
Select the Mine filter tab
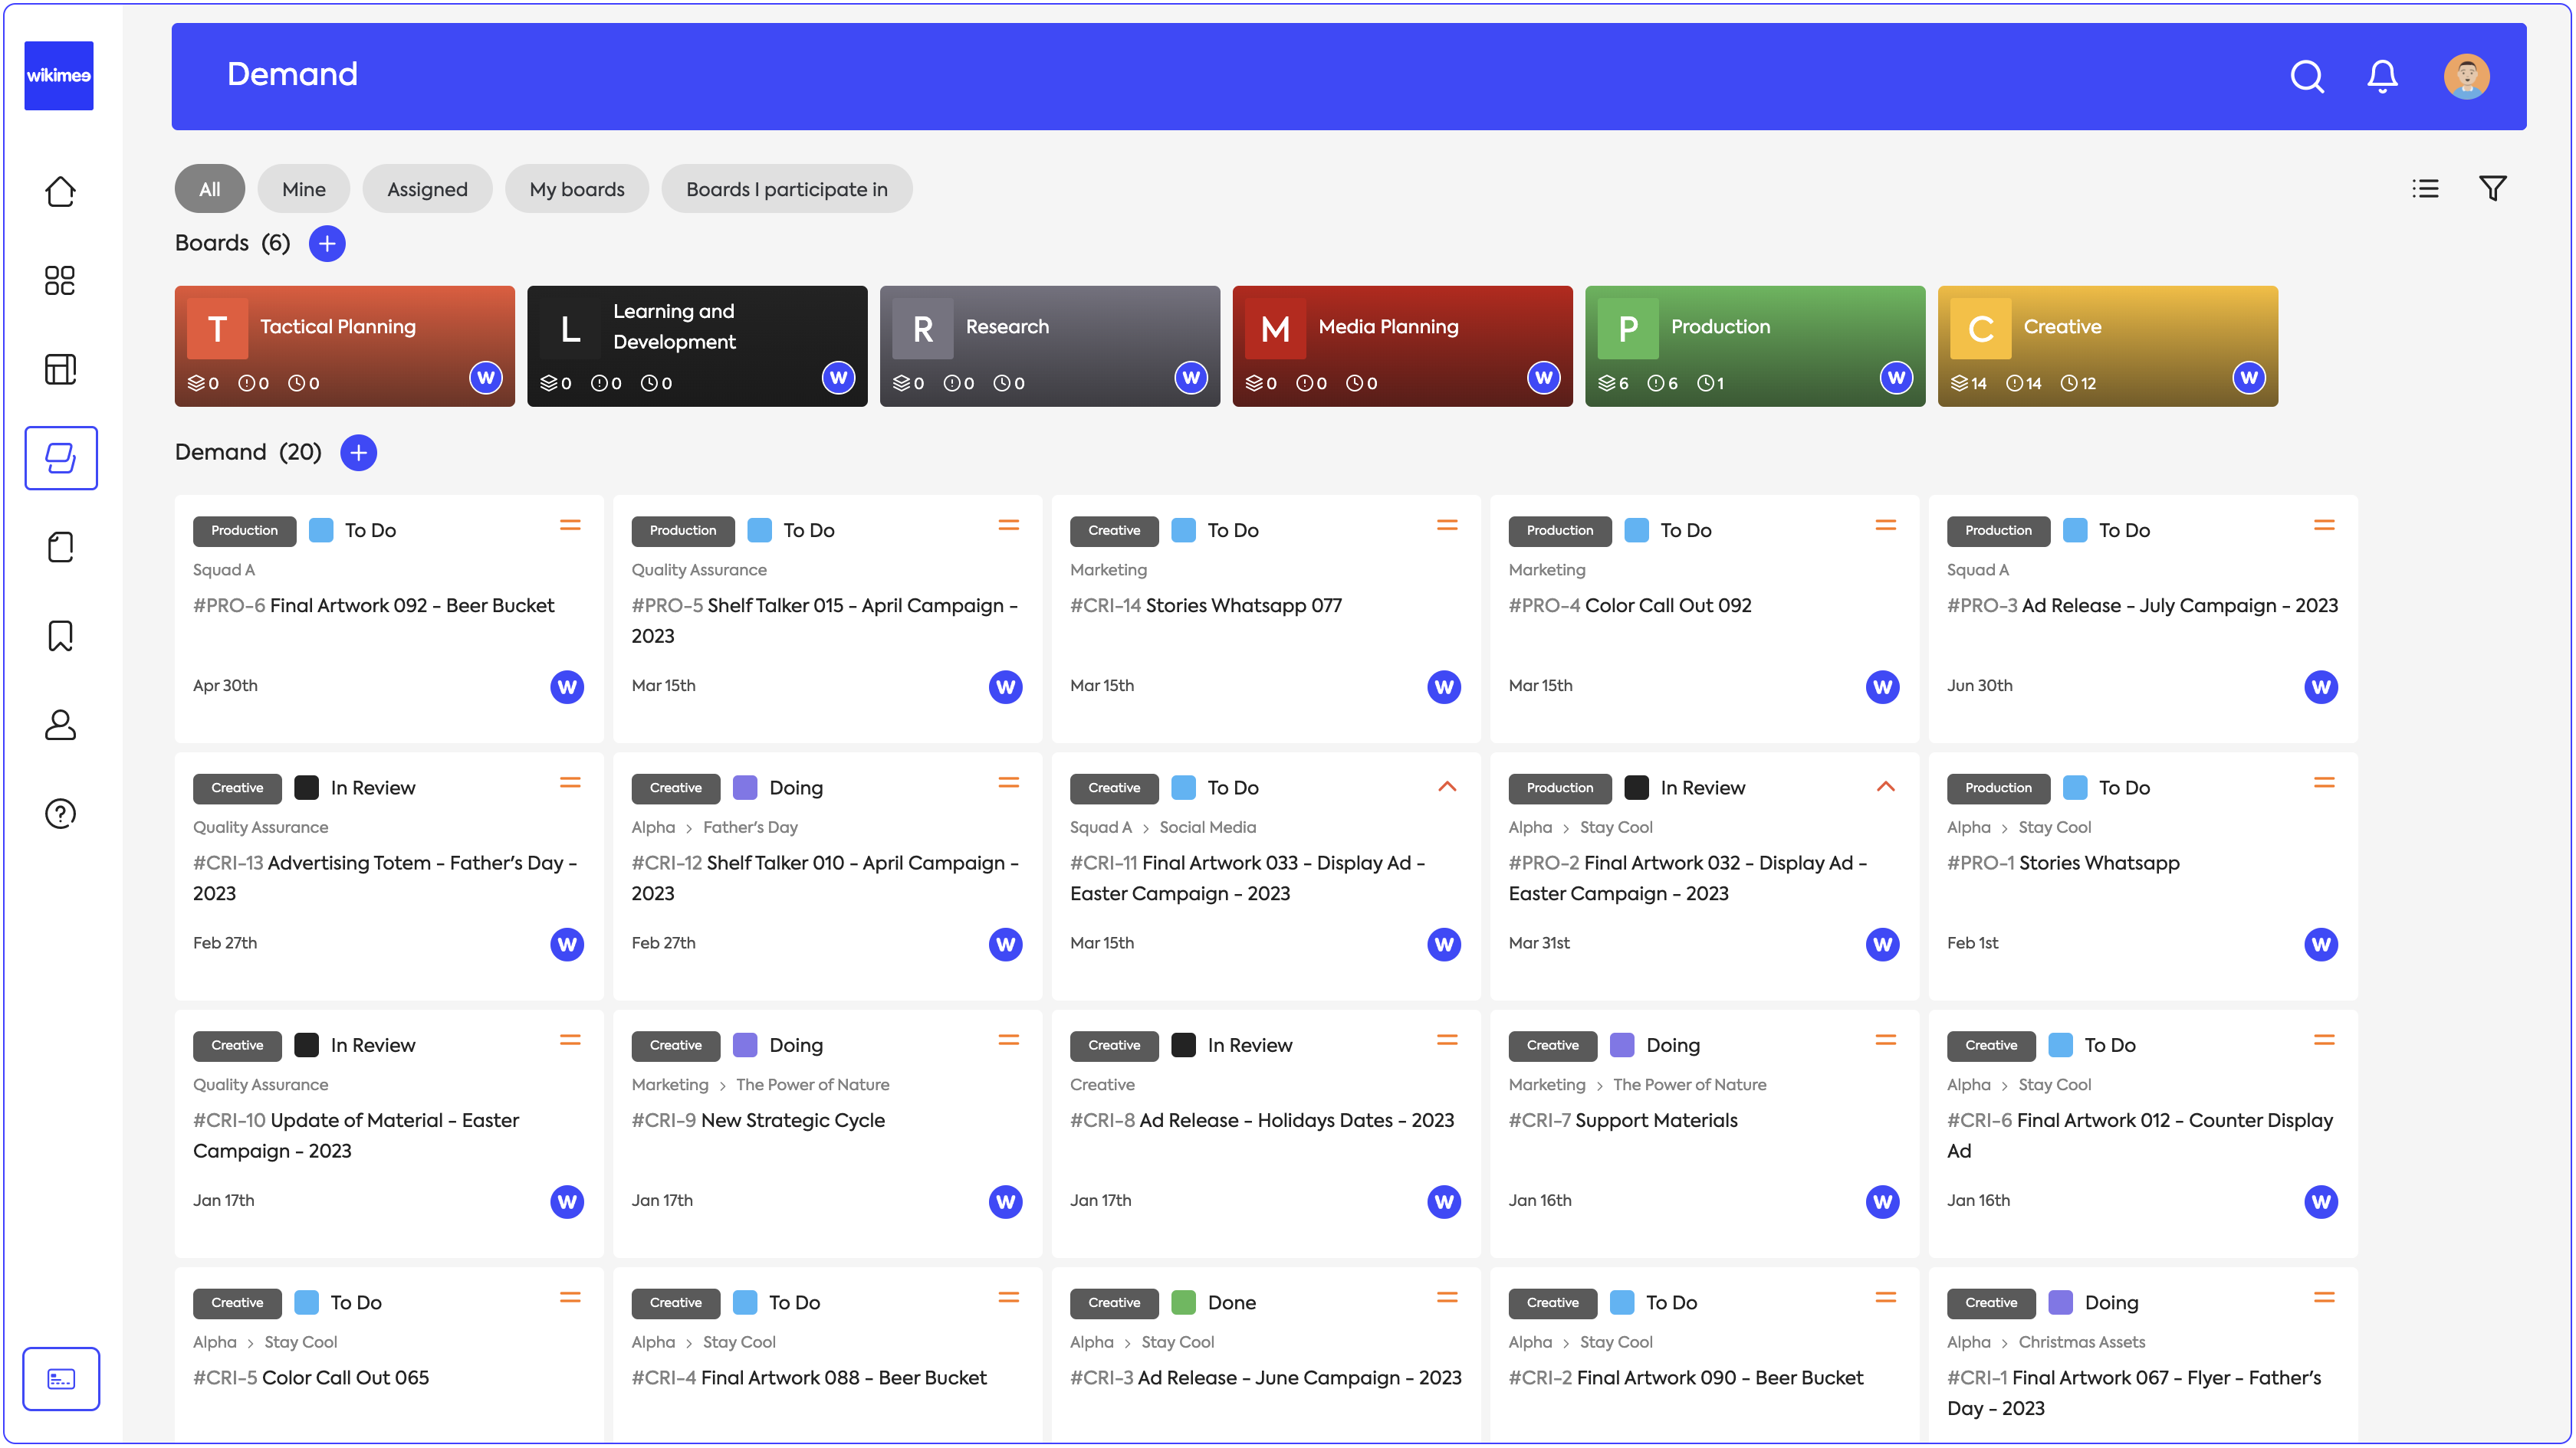tap(303, 189)
